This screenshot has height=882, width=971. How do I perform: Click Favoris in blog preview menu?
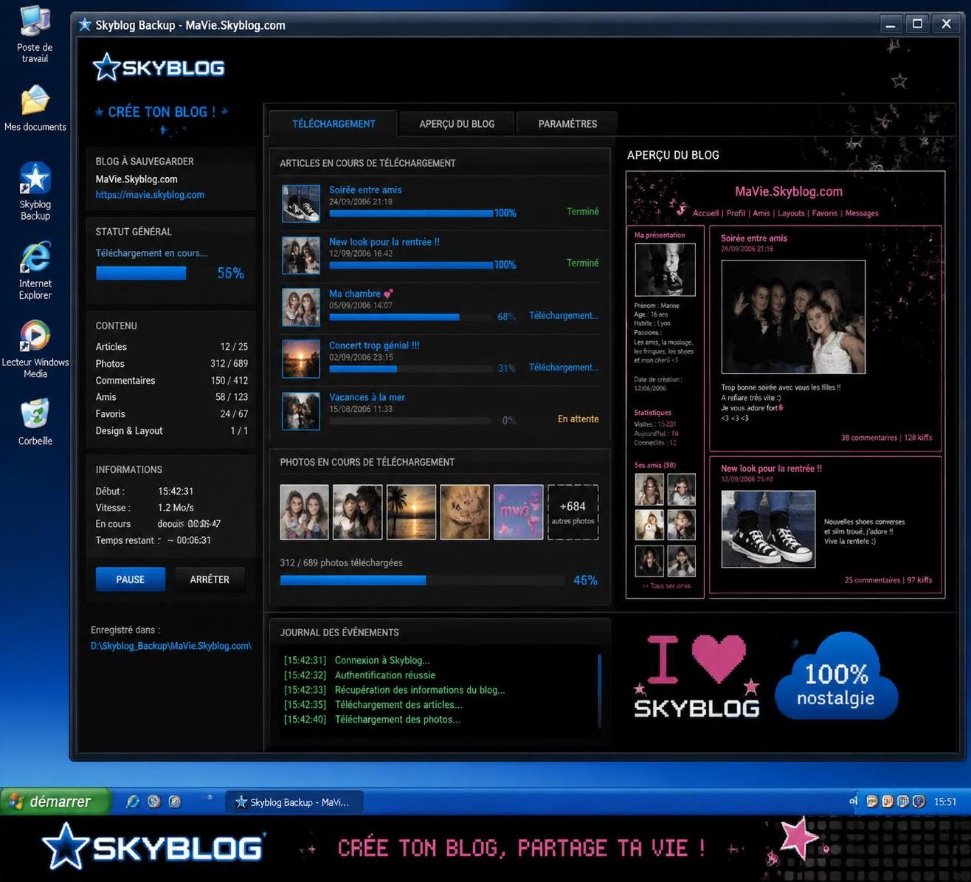pos(825,213)
